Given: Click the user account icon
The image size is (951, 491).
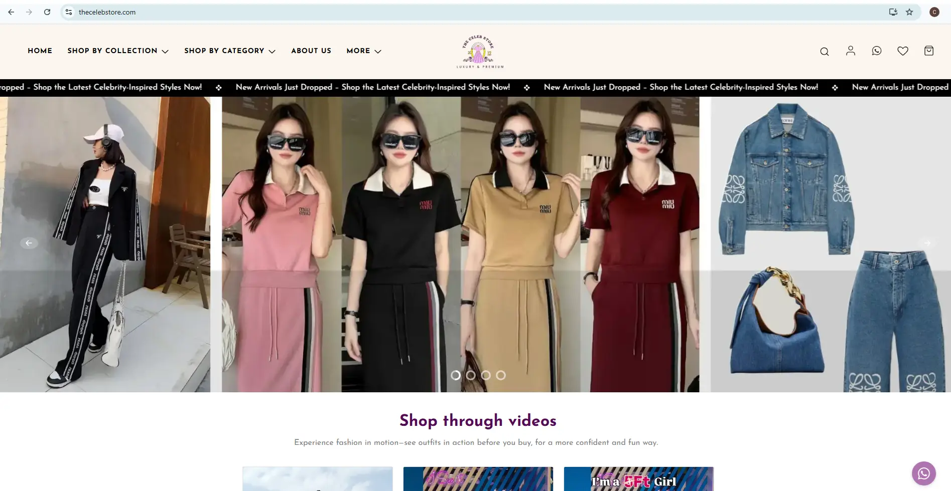Looking at the screenshot, I should (850, 51).
